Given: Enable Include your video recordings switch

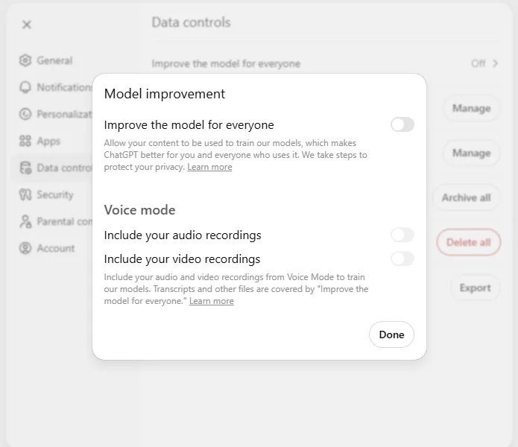Looking at the screenshot, I should (x=402, y=259).
